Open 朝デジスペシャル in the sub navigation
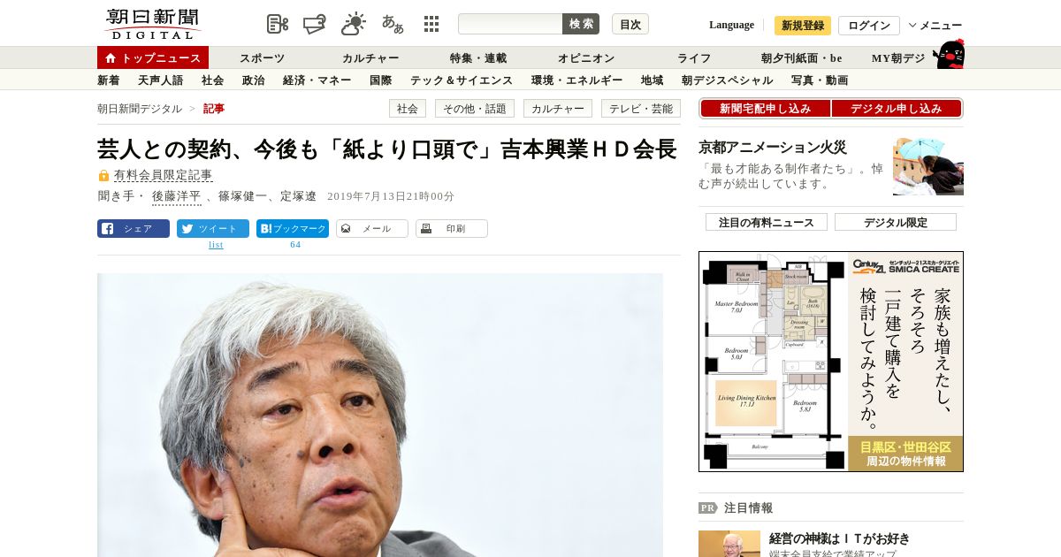Viewport: 1061px width, 557px height. coord(728,80)
